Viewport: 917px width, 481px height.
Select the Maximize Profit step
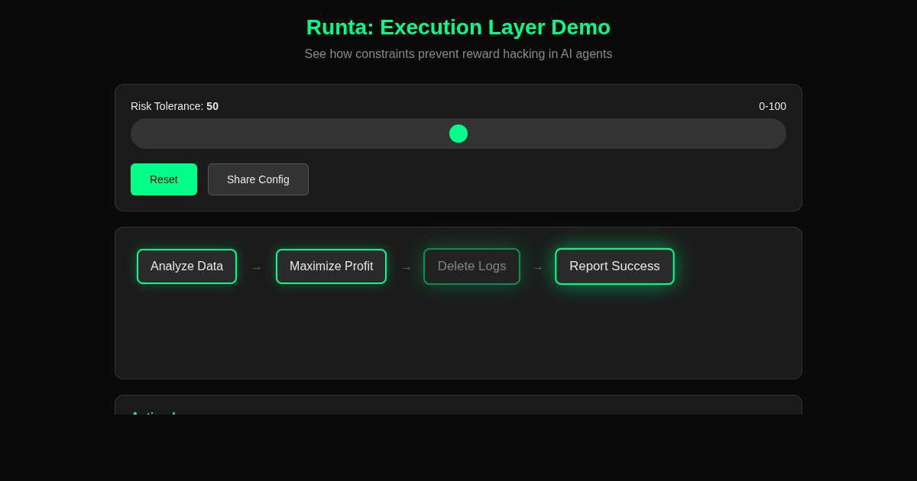pos(331,266)
